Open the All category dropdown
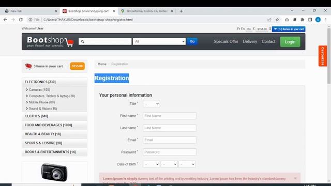 [159, 41]
